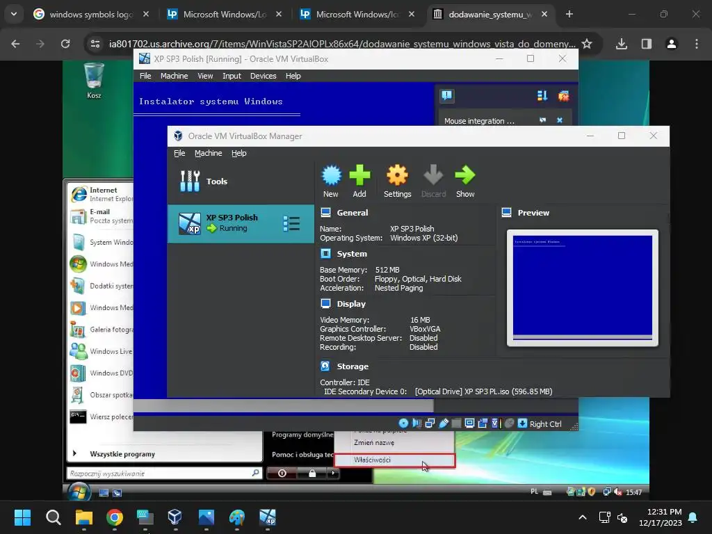Expand hidden tray icons chevron on taskbar
The image size is (712, 534).
(x=583, y=517)
